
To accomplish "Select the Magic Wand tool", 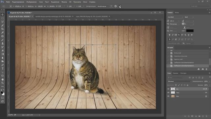I will (x=2, y=25).
